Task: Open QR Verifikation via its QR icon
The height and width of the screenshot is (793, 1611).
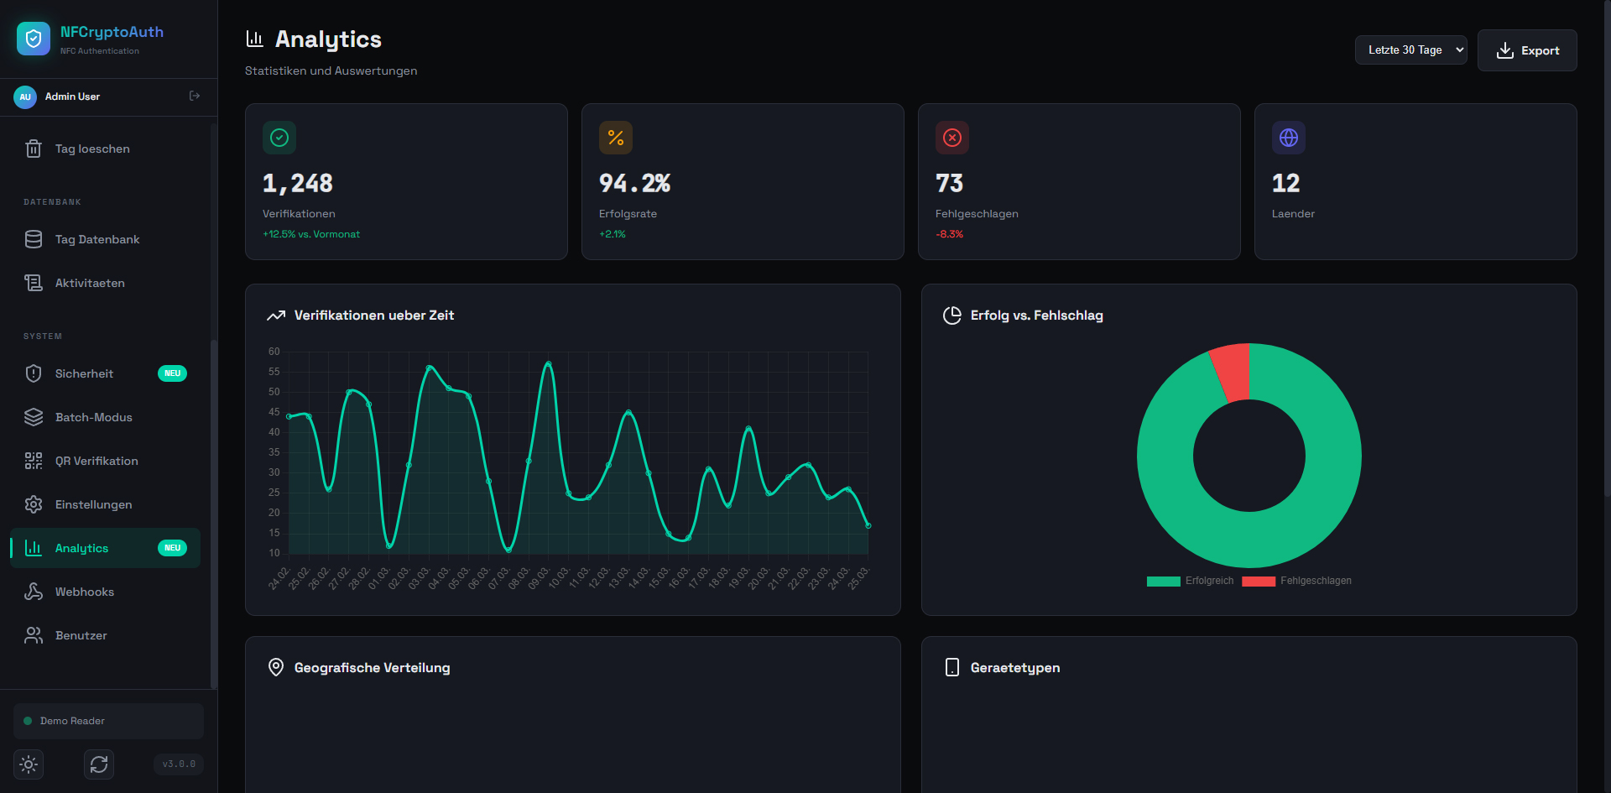Action: click(34, 462)
